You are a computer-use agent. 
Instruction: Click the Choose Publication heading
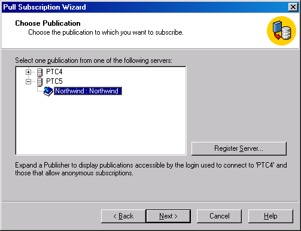click(48, 23)
